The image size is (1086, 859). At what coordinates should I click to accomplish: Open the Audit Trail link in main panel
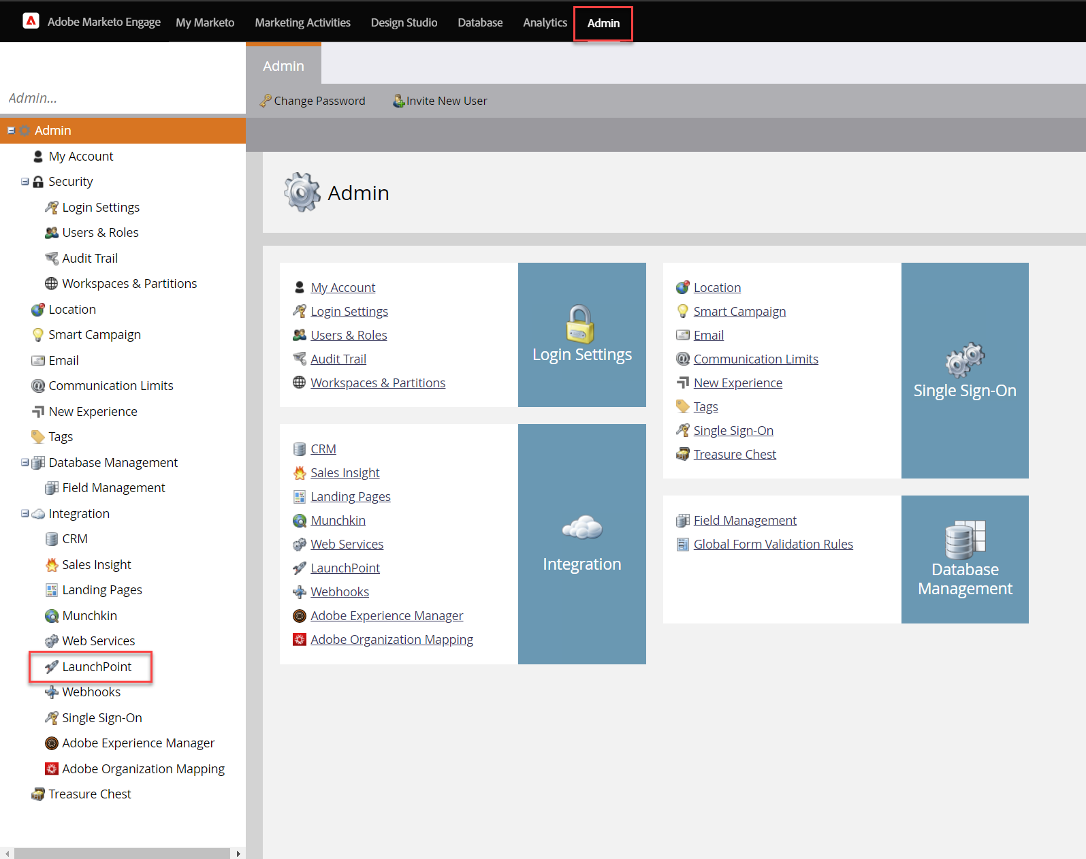coord(338,359)
